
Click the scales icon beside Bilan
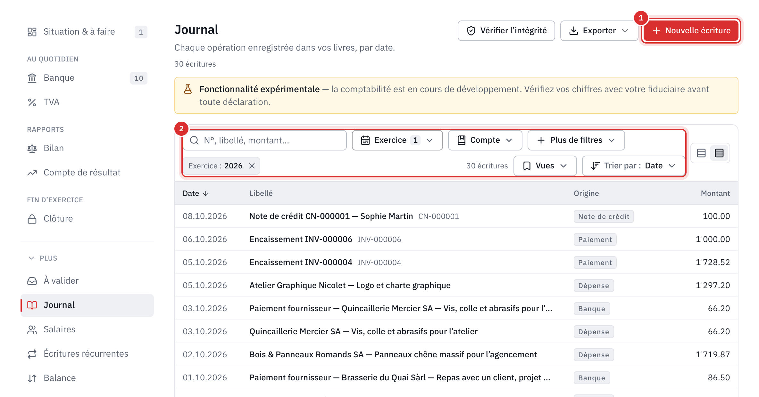pos(32,148)
